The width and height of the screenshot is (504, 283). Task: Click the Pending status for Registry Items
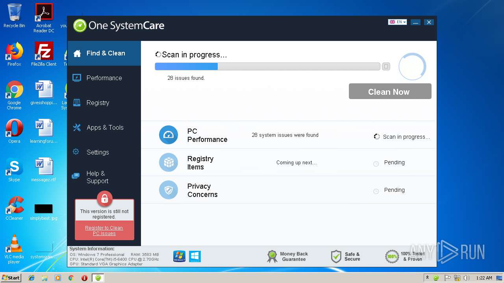click(x=394, y=162)
